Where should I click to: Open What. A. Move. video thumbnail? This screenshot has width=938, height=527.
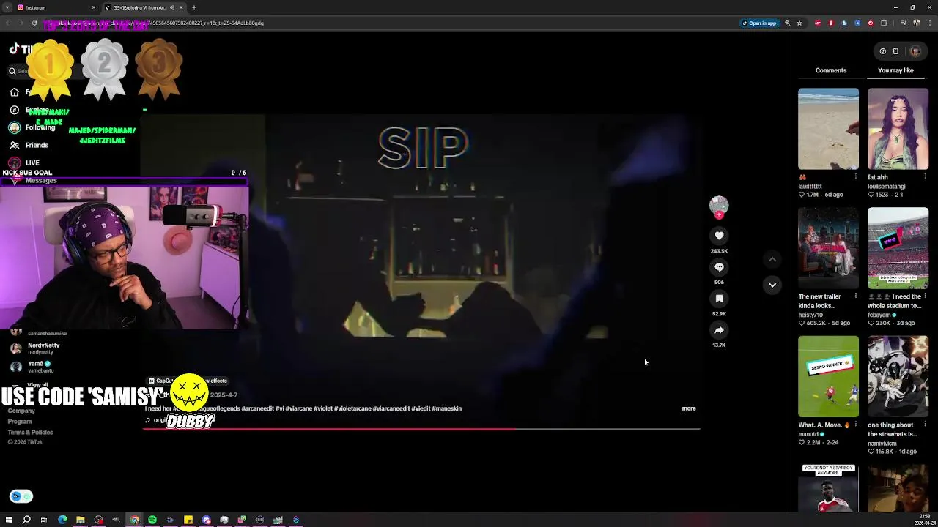pos(828,376)
